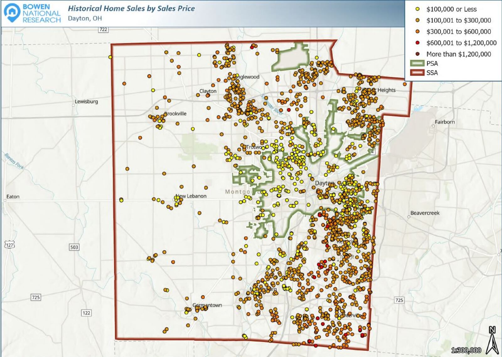Screen dimensions: 502x357
Task: Click the north arrow compass icon
Action: pos(492,340)
